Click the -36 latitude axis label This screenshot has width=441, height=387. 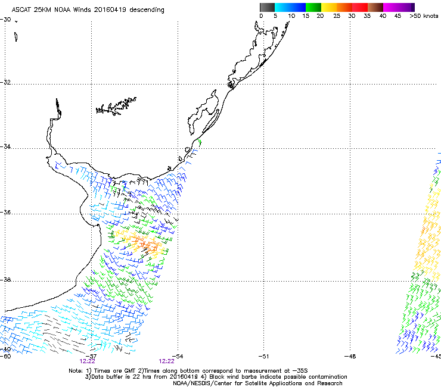[x=5, y=212]
